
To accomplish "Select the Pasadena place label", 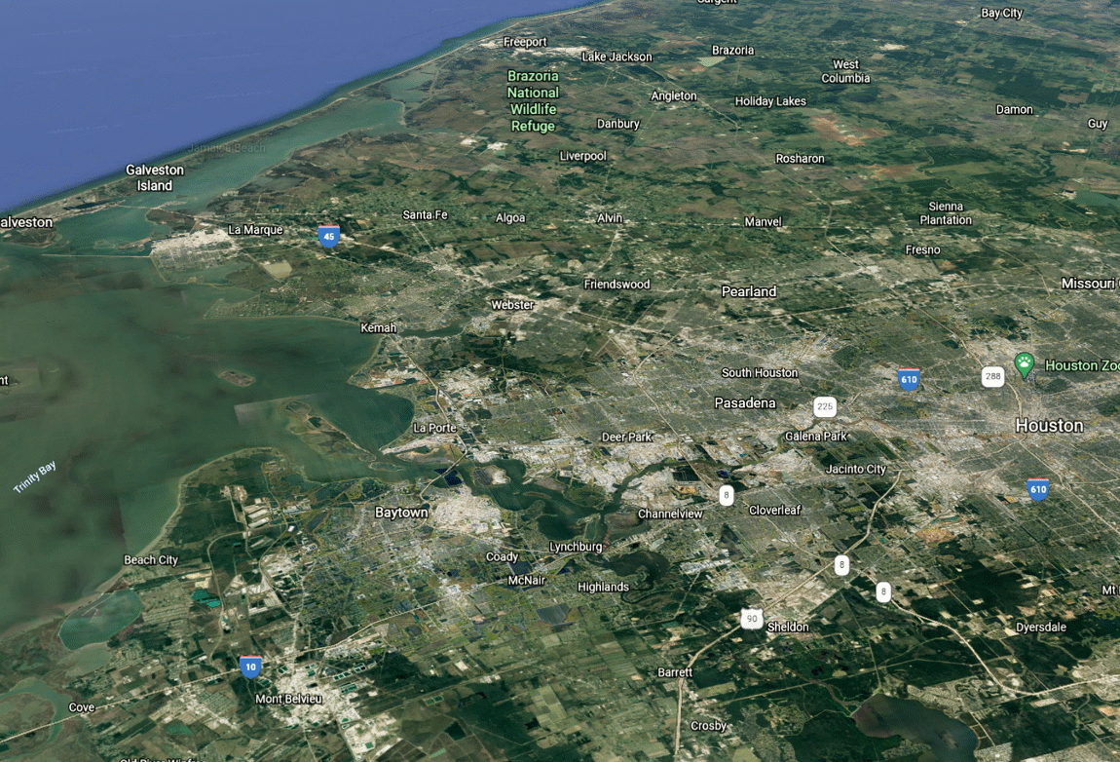I will (745, 403).
